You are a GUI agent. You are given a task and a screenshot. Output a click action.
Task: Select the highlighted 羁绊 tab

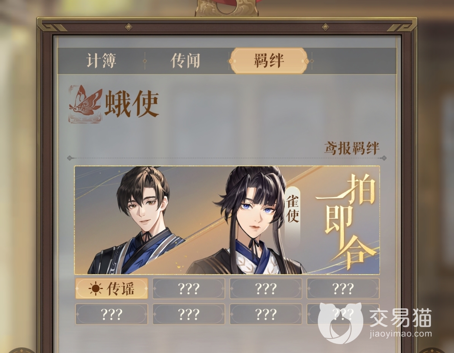(x=269, y=61)
